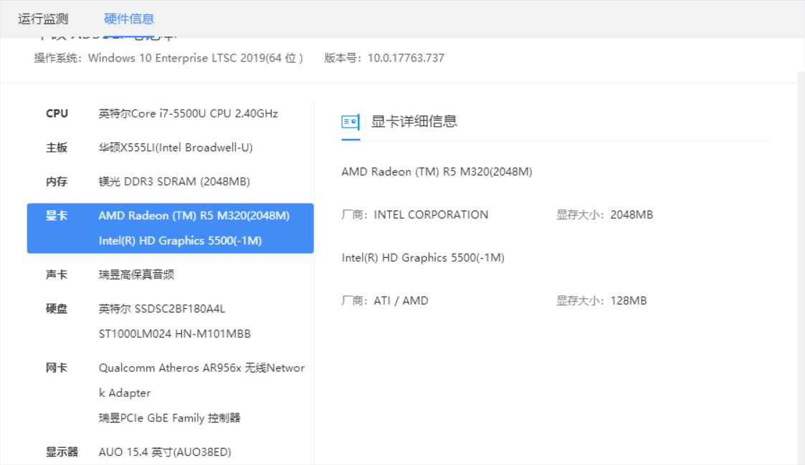
Task: Click the vertical scrollbar on right edge
Action: coord(801,265)
